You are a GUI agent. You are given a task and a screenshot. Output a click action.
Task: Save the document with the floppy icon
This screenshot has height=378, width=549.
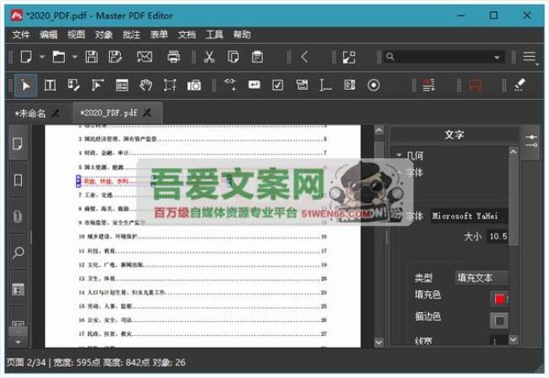pyautogui.click(x=92, y=57)
